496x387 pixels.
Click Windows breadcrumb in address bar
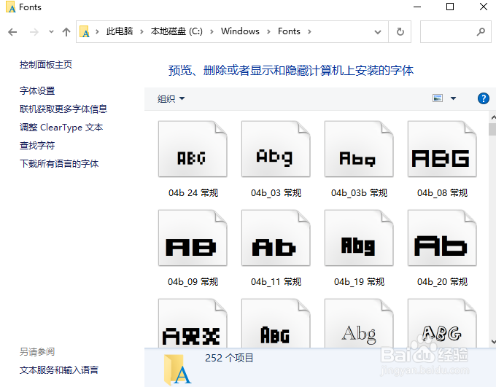[x=240, y=31]
